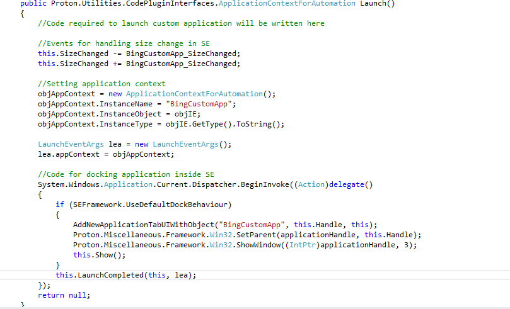The width and height of the screenshot is (510, 309).
Task: Click the comment 'Code for docking application inside SE'
Action: (126, 174)
